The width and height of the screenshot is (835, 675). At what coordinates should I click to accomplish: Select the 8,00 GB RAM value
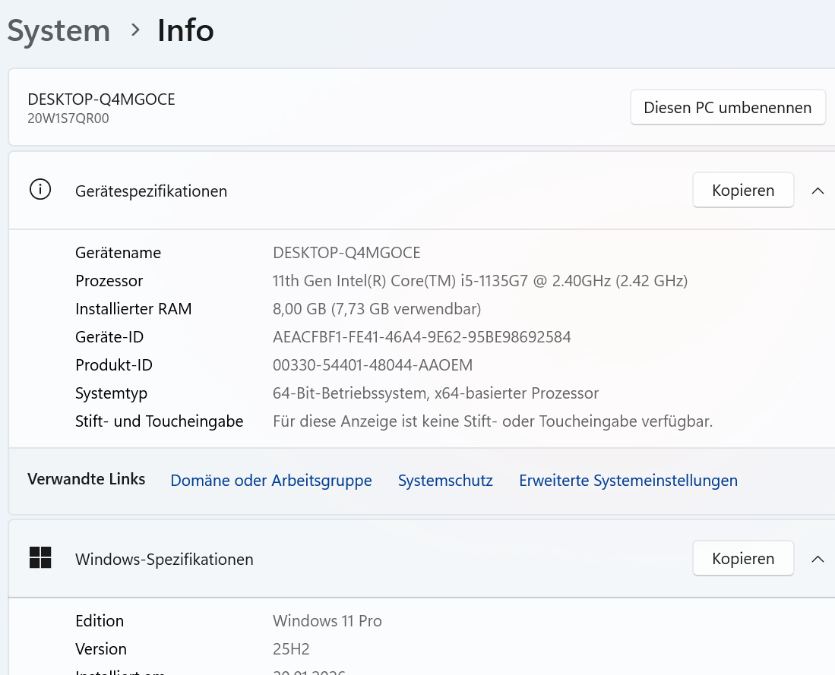(x=377, y=309)
